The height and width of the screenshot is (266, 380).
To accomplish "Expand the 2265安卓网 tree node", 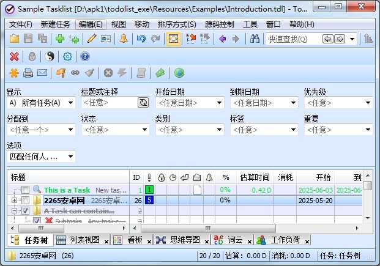I will point(15,201).
